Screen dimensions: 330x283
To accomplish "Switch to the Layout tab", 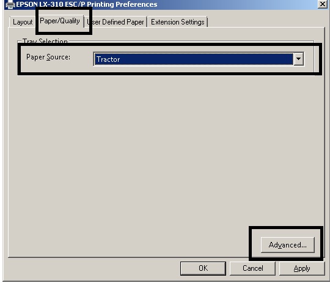I will (23, 22).
